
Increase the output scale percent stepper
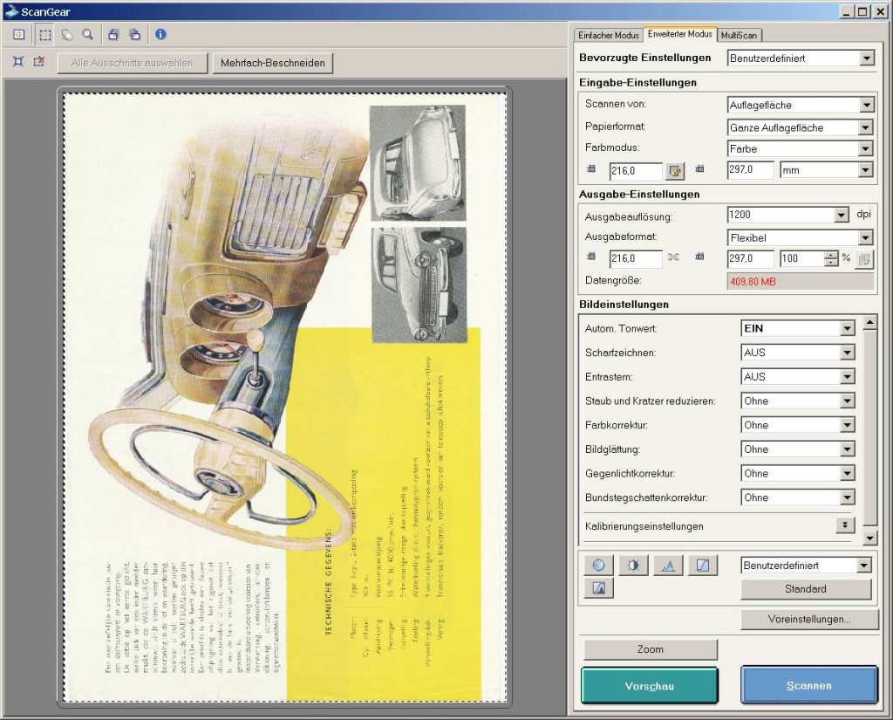coord(831,255)
